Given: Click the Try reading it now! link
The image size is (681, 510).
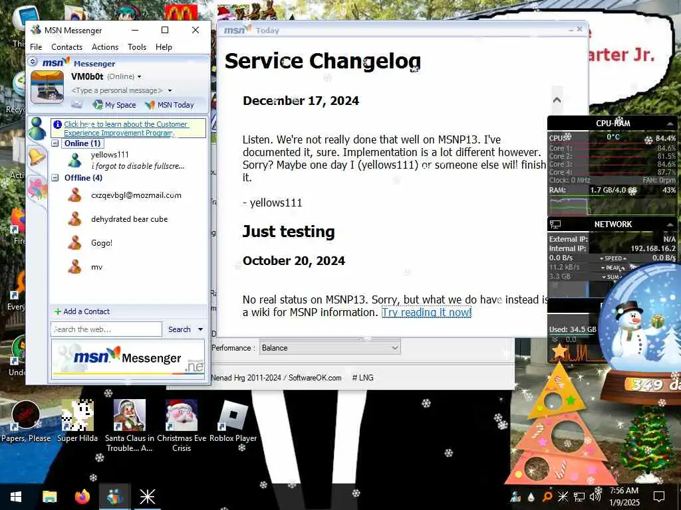Looking at the screenshot, I should point(426,312).
